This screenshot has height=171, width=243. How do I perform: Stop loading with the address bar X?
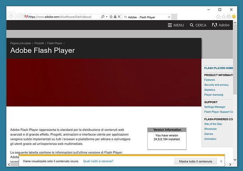click(x=119, y=17)
